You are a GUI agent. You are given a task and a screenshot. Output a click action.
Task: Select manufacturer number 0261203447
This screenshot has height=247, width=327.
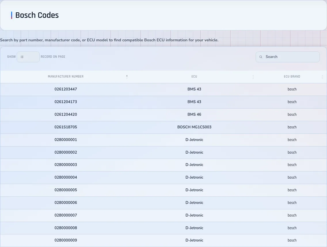[66, 89]
